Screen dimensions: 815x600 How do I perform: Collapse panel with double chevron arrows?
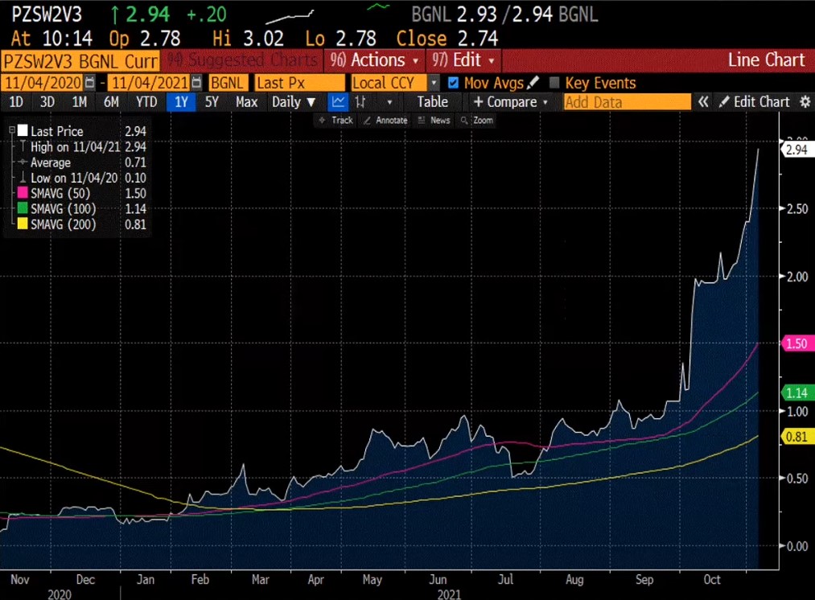click(x=703, y=102)
